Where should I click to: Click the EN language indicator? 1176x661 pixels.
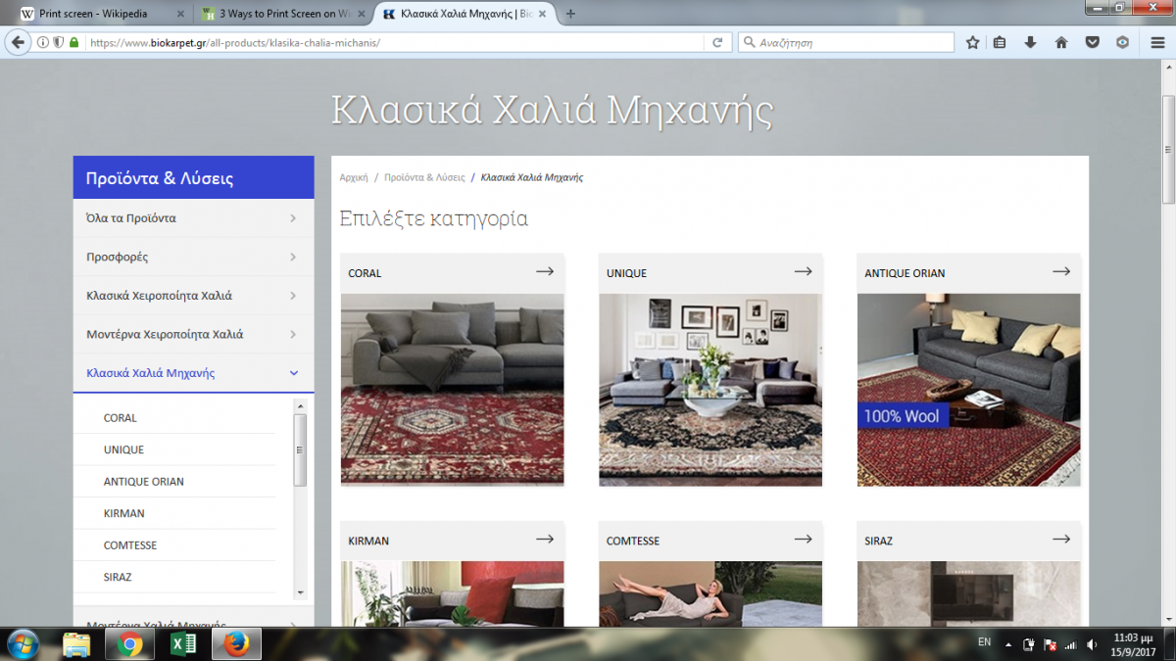(985, 642)
